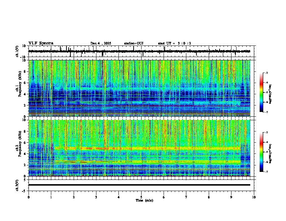The image size is (286, 221).
Task: Click the ch.1 voltage waveform trace
Action: 139,51
